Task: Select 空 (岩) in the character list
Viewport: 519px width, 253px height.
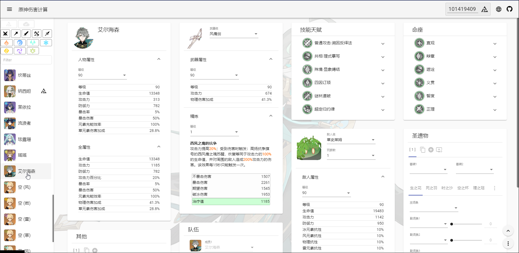Action: pos(26,203)
